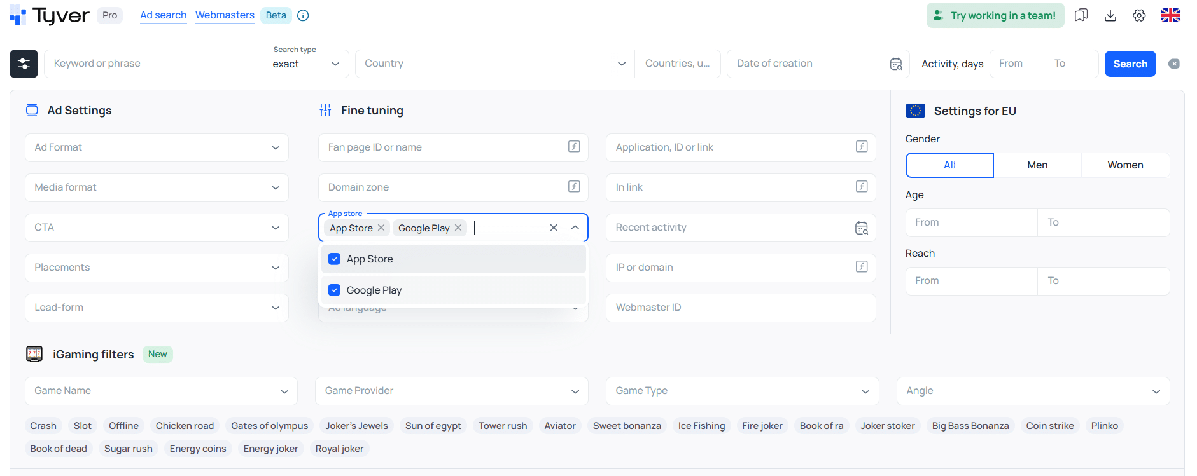The width and height of the screenshot is (1197, 476).
Task: Open Recent activity calendar icon
Action: (x=862, y=228)
